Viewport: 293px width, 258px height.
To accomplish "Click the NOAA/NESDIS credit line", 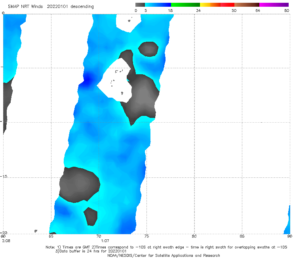I will point(164,256).
